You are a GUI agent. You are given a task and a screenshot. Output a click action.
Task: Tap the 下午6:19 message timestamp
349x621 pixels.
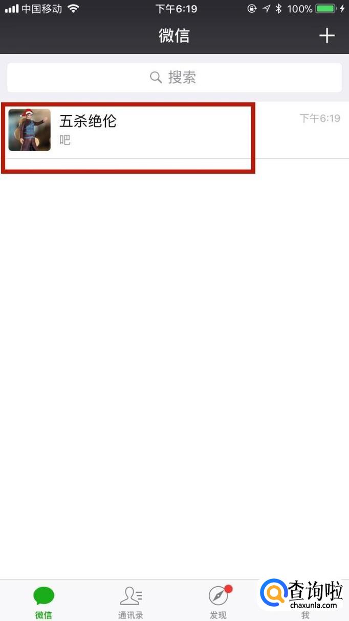coord(320,118)
